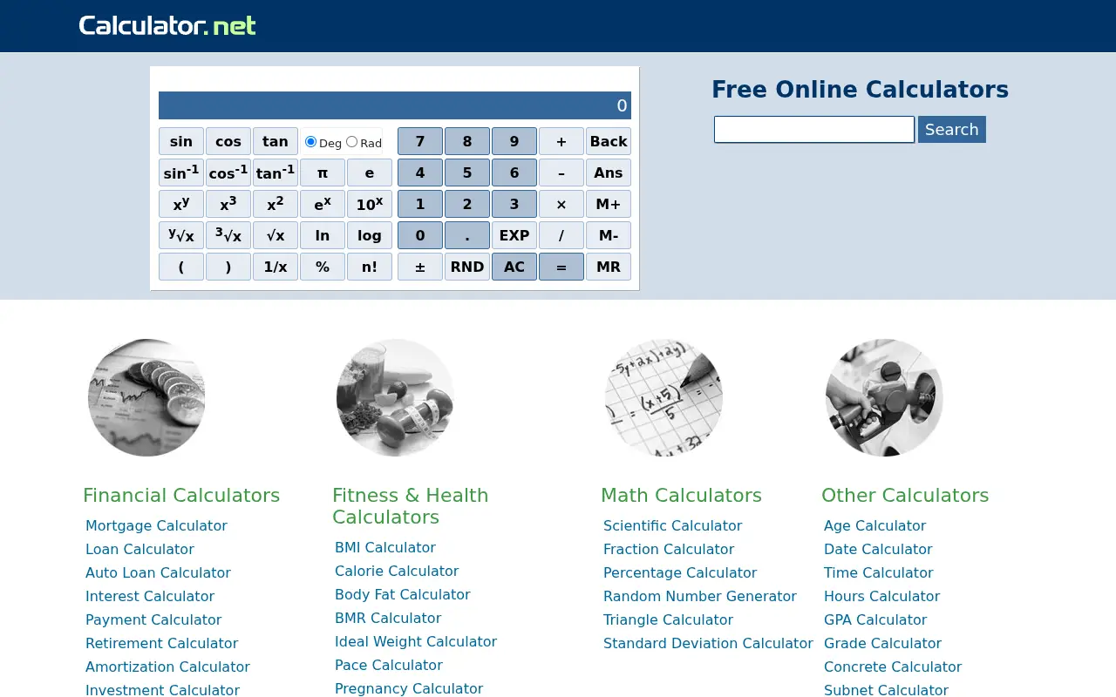Click the calculator display showing 0
Viewport: 1116px width, 697px height.
point(395,105)
